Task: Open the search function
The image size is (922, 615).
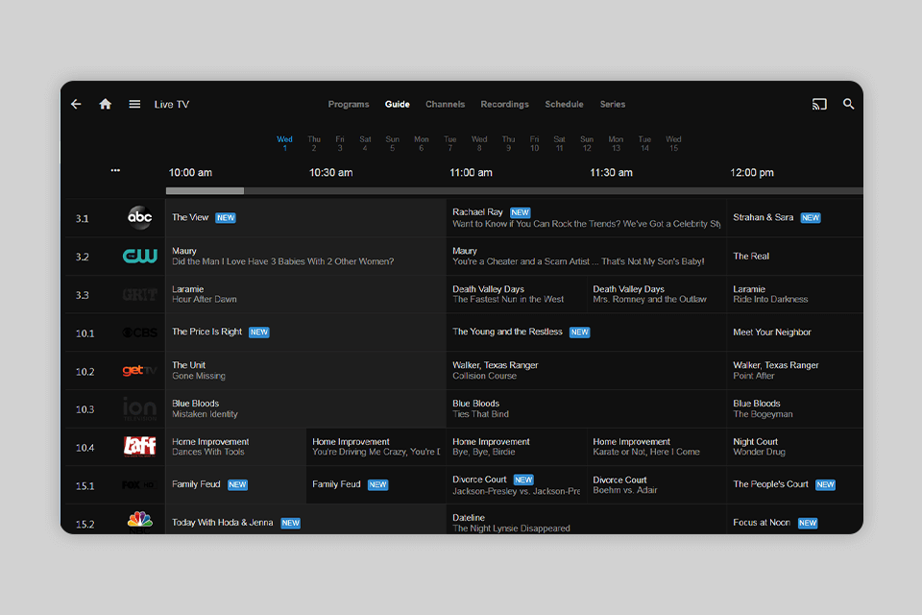Action: tap(848, 104)
